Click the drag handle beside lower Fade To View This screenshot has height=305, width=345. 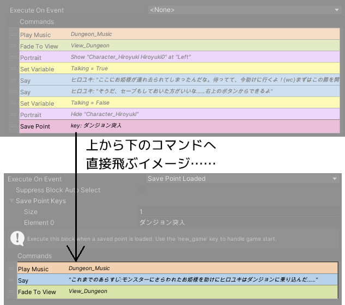pos(11,291)
